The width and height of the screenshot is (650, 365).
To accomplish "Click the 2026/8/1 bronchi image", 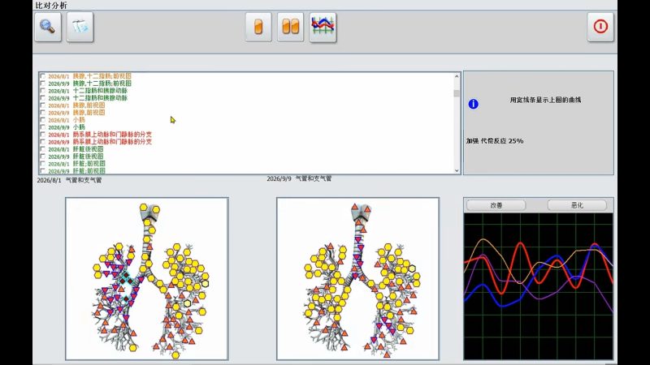I will coord(147,279).
